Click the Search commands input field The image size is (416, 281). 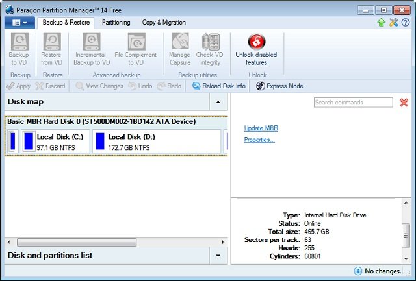354,103
